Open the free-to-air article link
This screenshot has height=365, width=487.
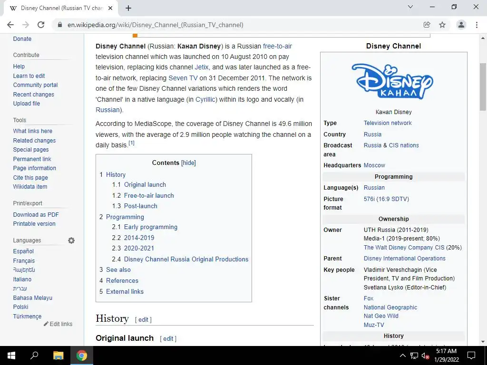[x=277, y=46]
